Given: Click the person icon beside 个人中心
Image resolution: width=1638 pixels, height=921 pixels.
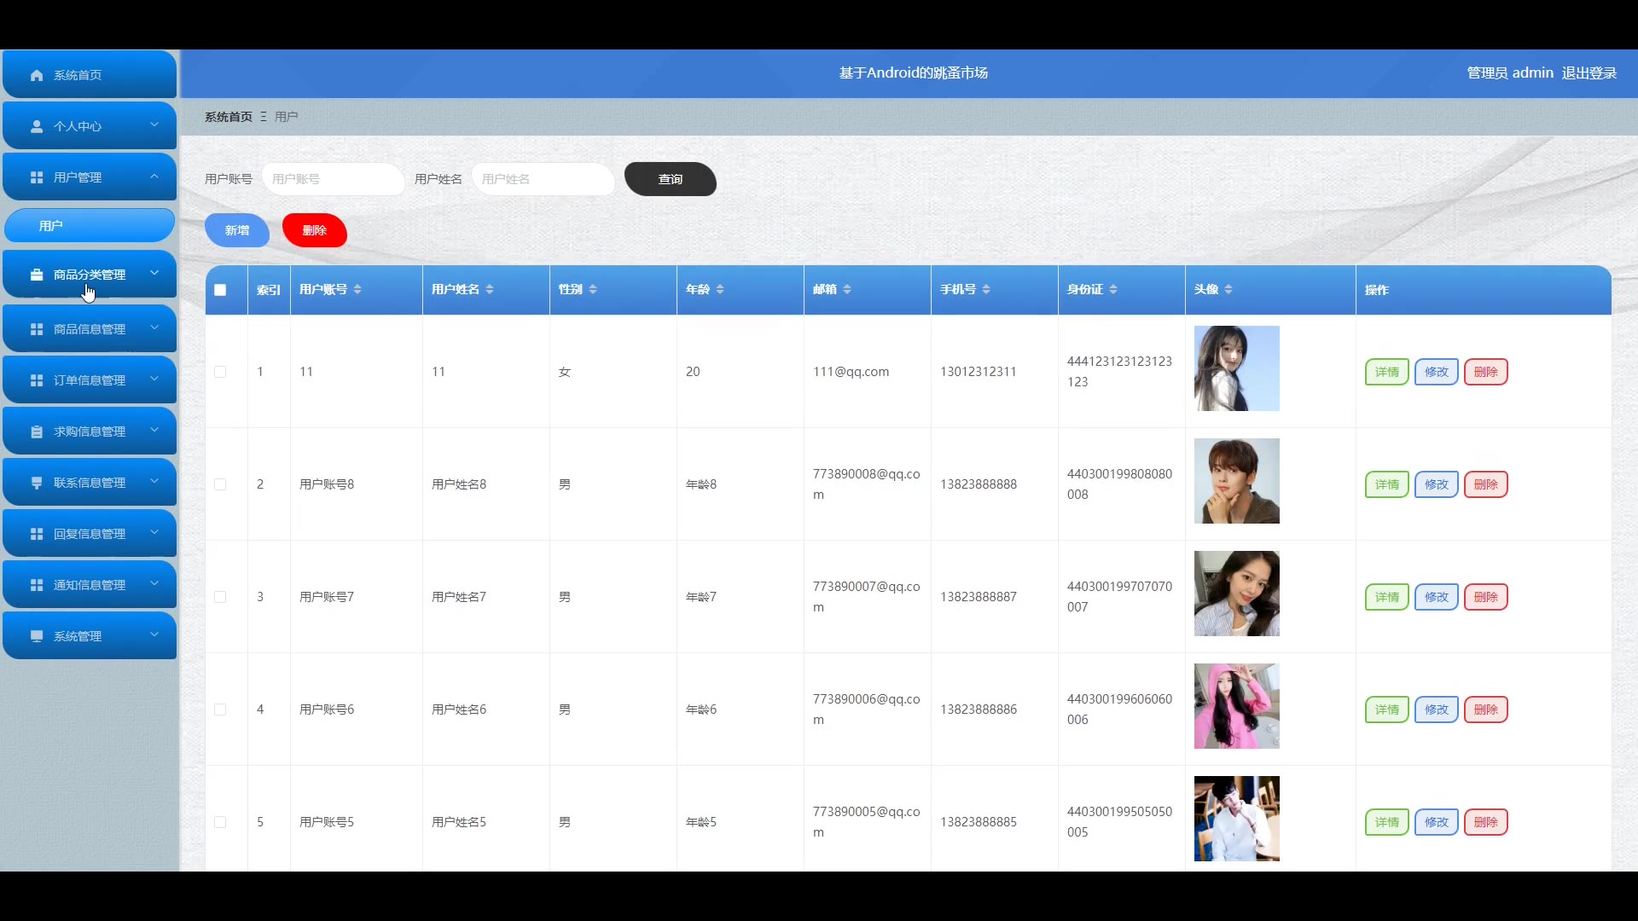Looking at the screenshot, I should pos(37,126).
